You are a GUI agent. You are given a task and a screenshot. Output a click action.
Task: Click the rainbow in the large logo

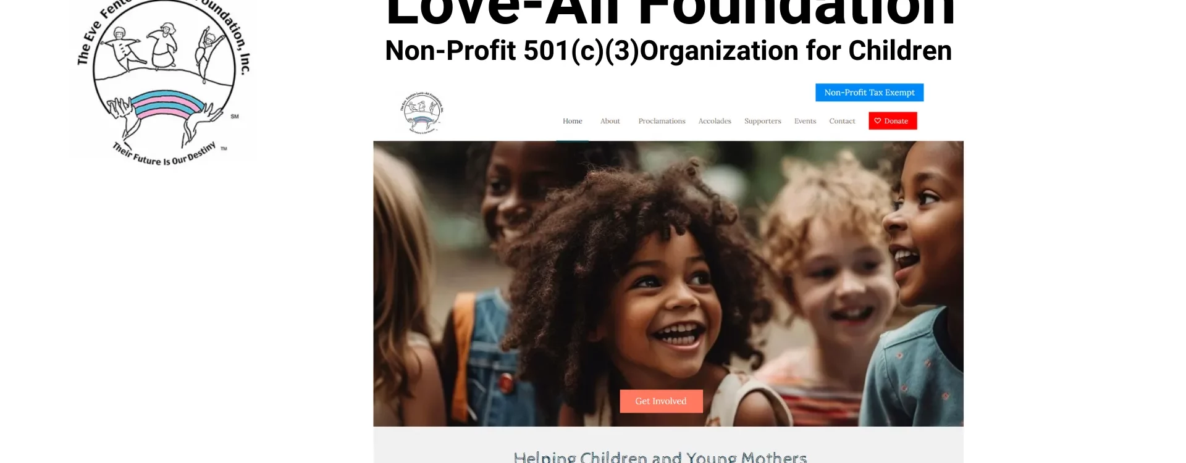(x=168, y=104)
